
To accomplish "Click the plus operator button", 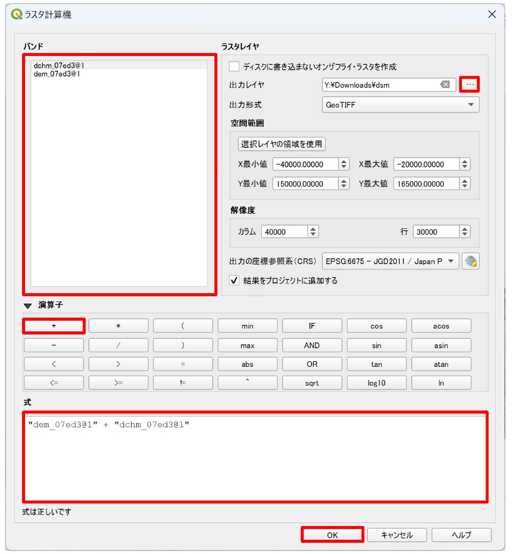I will (x=54, y=326).
